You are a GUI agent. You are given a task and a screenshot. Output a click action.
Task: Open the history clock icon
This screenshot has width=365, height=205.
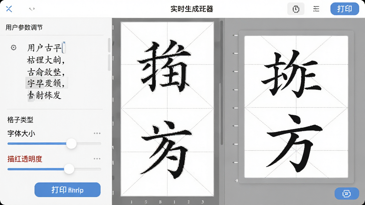click(296, 9)
